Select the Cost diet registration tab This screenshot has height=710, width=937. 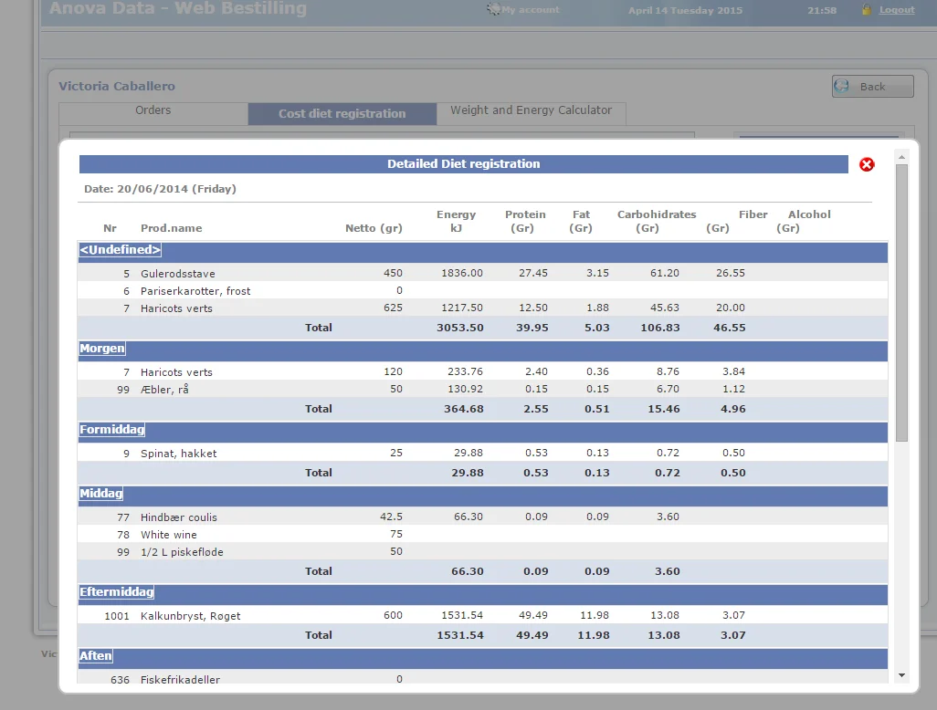(342, 114)
